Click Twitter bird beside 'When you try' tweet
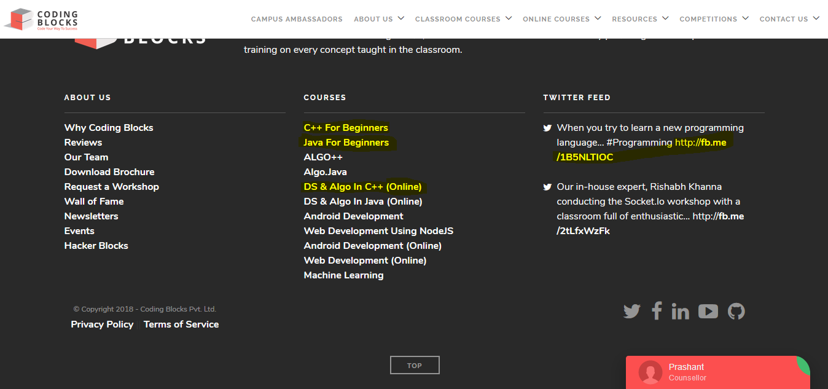The height and width of the screenshot is (389, 828). click(547, 128)
